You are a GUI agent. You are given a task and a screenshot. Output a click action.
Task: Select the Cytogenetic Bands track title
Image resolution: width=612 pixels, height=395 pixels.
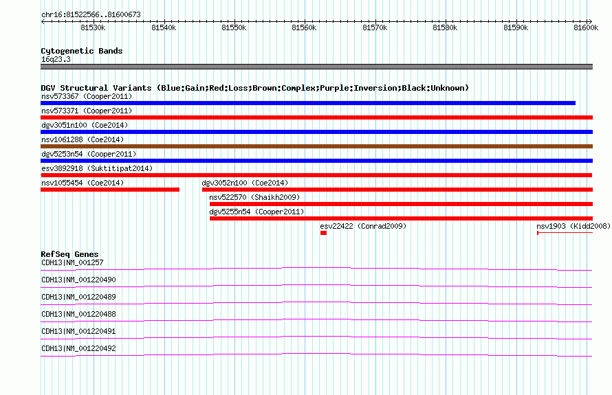pyautogui.click(x=82, y=51)
